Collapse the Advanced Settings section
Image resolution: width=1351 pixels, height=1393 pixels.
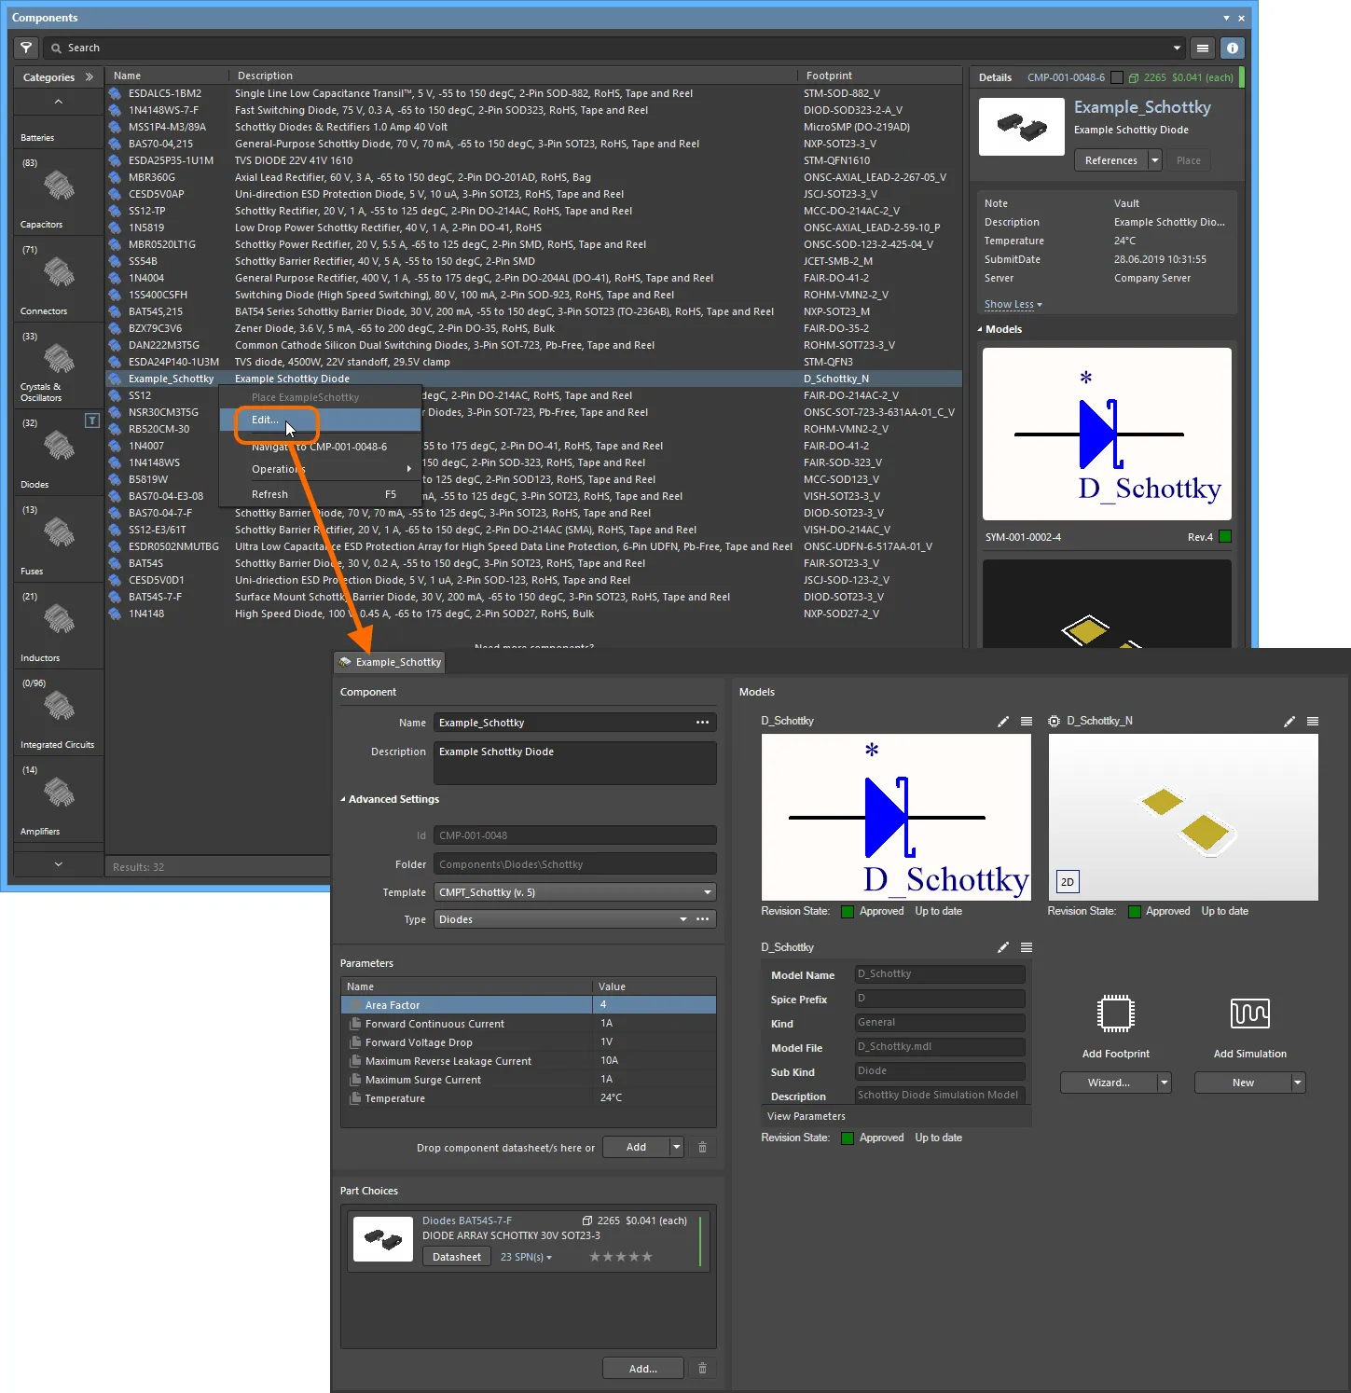[343, 800]
